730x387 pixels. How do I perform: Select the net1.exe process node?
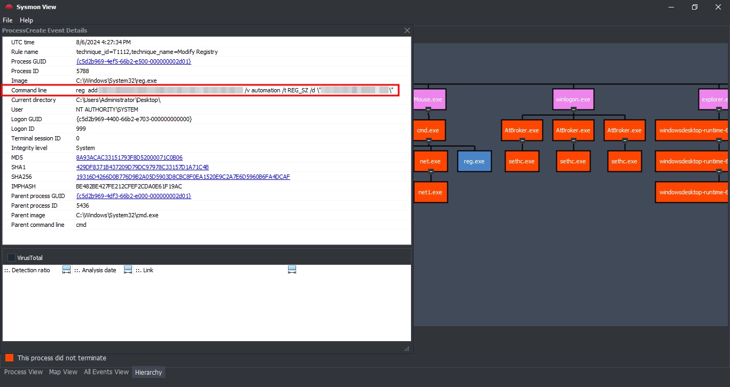(x=430, y=192)
